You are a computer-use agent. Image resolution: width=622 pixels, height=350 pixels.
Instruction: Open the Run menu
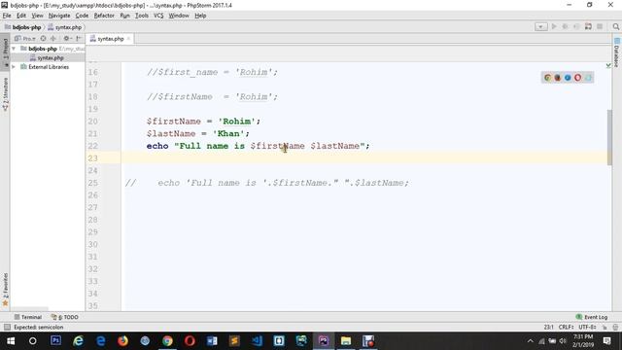(x=124, y=16)
